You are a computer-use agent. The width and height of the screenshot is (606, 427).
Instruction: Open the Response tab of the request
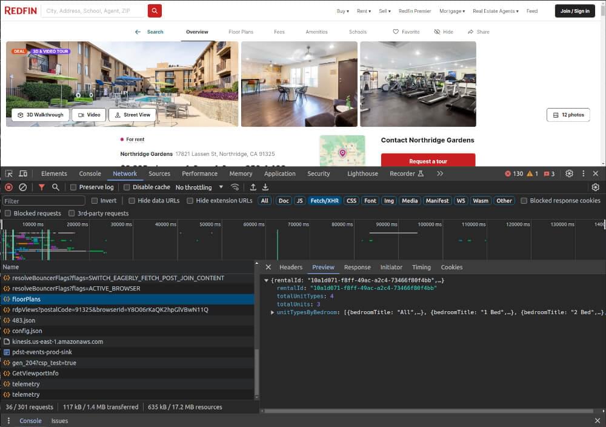click(357, 267)
